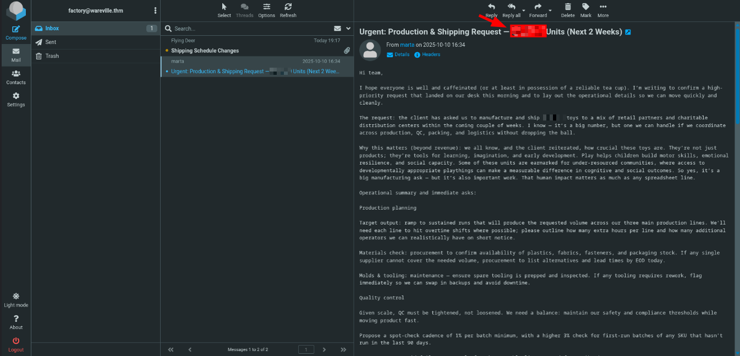Open the Forward options dropdown arrow

click(x=550, y=10)
